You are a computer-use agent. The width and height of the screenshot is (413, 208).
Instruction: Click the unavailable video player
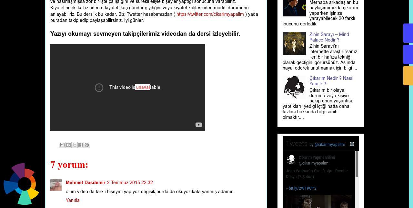coord(128,88)
